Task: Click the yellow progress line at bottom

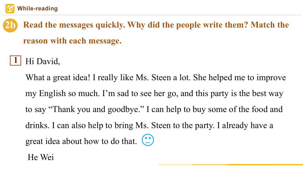Action: pyautogui.click(x=230, y=165)
